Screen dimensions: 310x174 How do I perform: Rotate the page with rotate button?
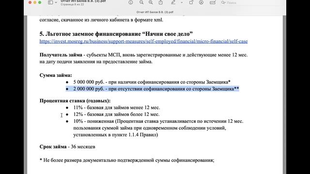[x=191, y=2]
